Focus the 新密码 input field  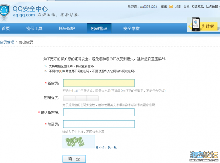tap(99, 83)
